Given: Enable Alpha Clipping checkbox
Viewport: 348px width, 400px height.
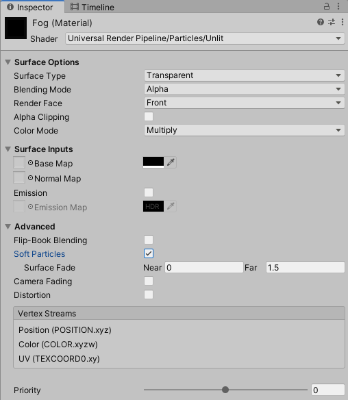Looking at the screenshot, I should tap(149, 116).
